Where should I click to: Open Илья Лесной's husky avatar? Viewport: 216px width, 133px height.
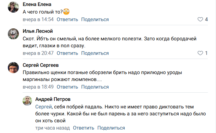click(13, 34)
